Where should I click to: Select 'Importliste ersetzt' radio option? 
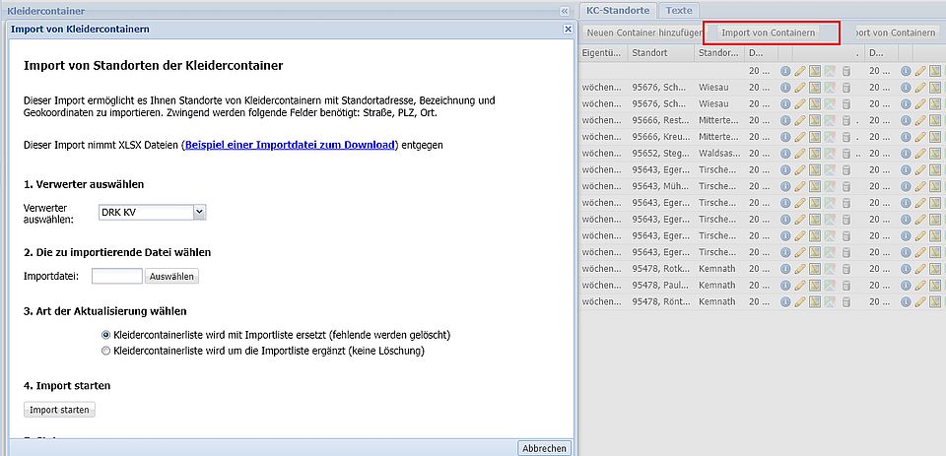tap(106, 335)
